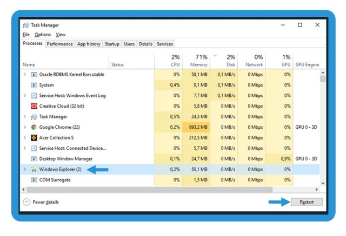
Task: Click the Google Chrome icon
Action: [34, 127]
